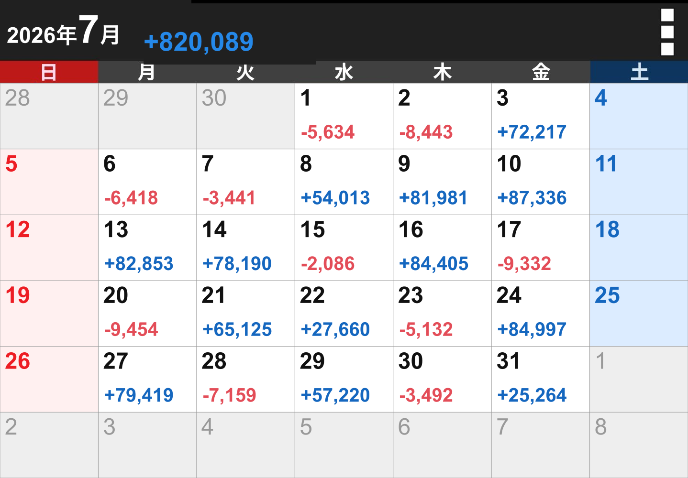
Task: Select July 15 cell with -2,086
Action: tap(344, 248)
